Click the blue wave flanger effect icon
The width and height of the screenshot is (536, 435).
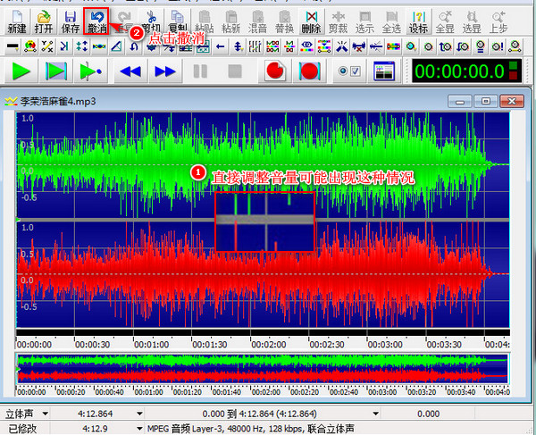click(x=99, y=46)
